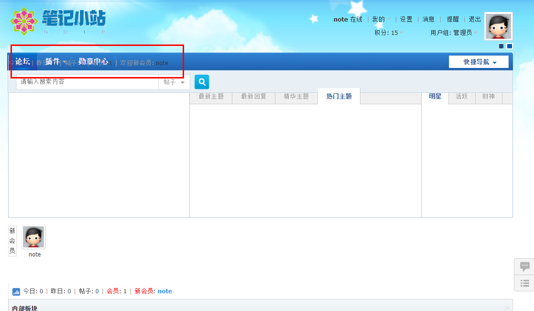Screen dimensions: 534x311
Task: Expand the 快捷导航 dropdown
Action: tap(479, 62)
